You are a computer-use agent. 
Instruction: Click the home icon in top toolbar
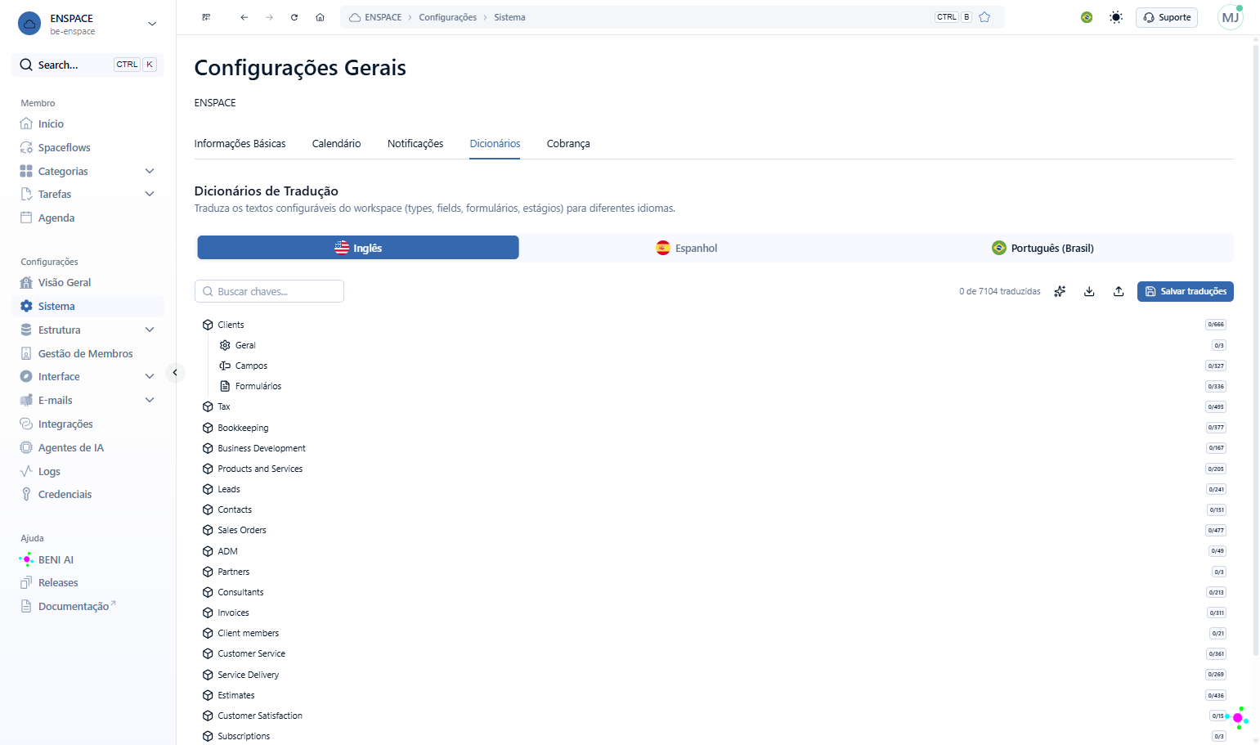(320, 17)
